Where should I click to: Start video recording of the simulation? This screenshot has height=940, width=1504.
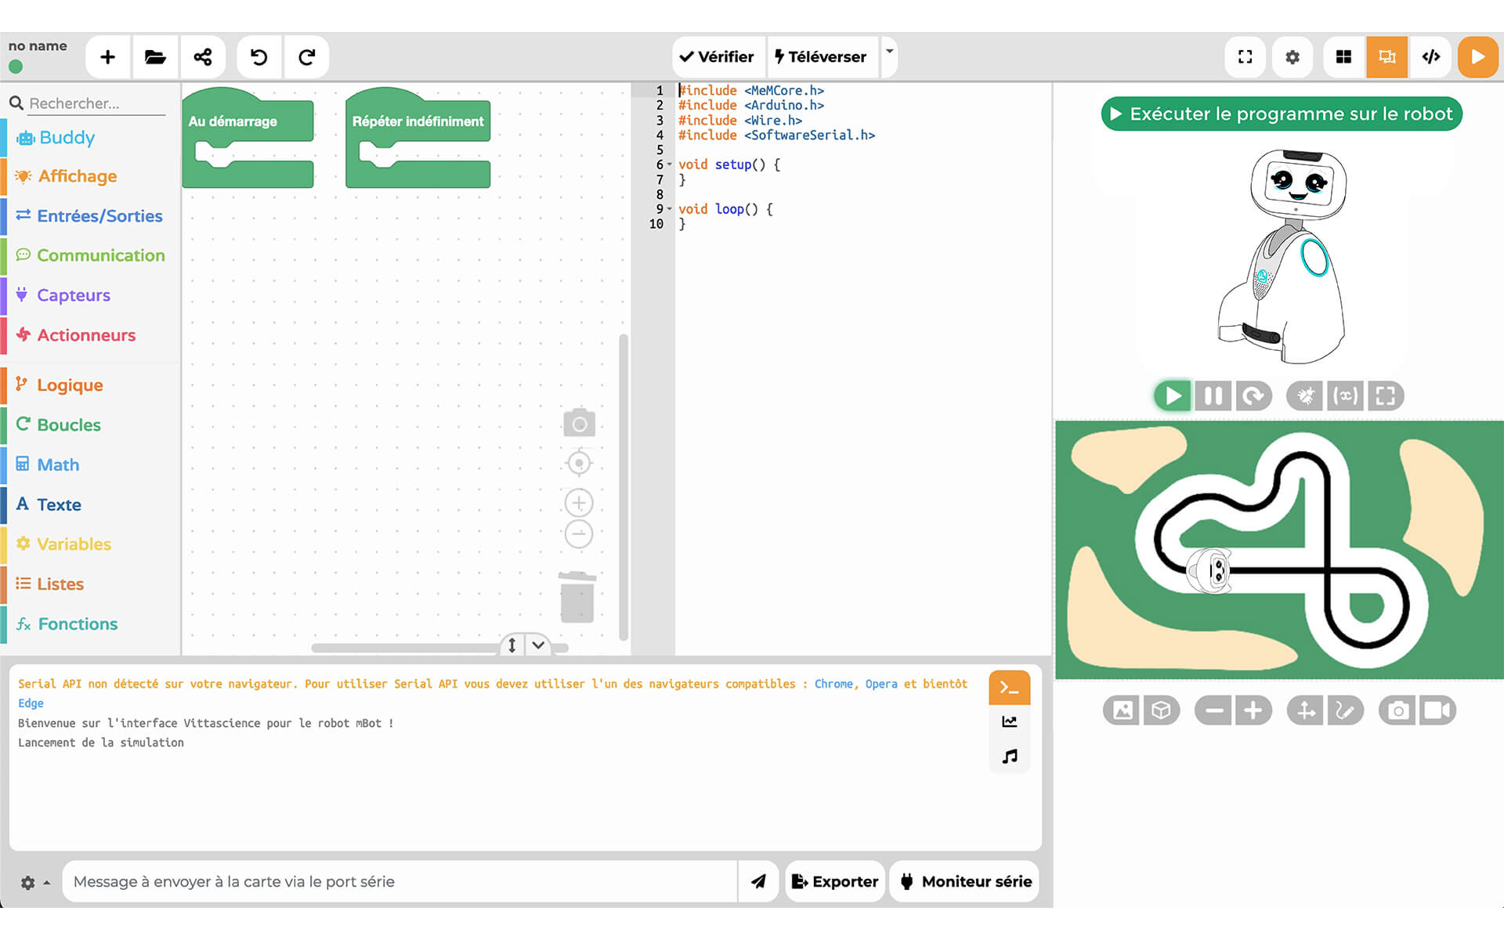[x=1437, y=710]
